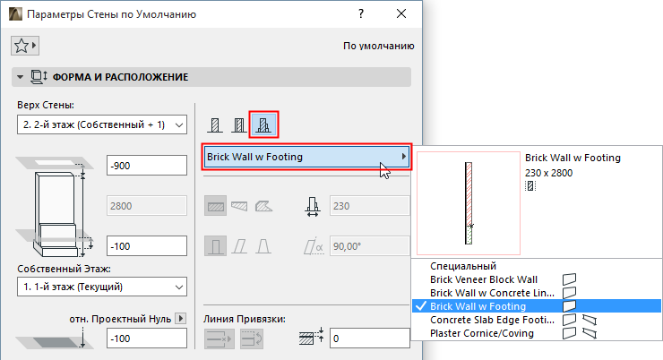Choose Brick Veneer Block Wall profile

[484, 279]
